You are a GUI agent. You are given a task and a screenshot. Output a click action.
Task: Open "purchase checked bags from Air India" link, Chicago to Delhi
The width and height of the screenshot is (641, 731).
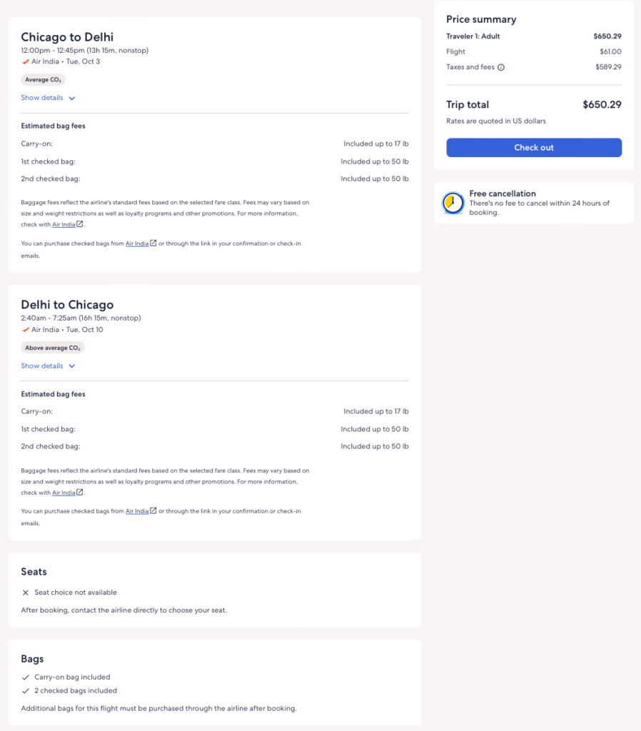137,243
